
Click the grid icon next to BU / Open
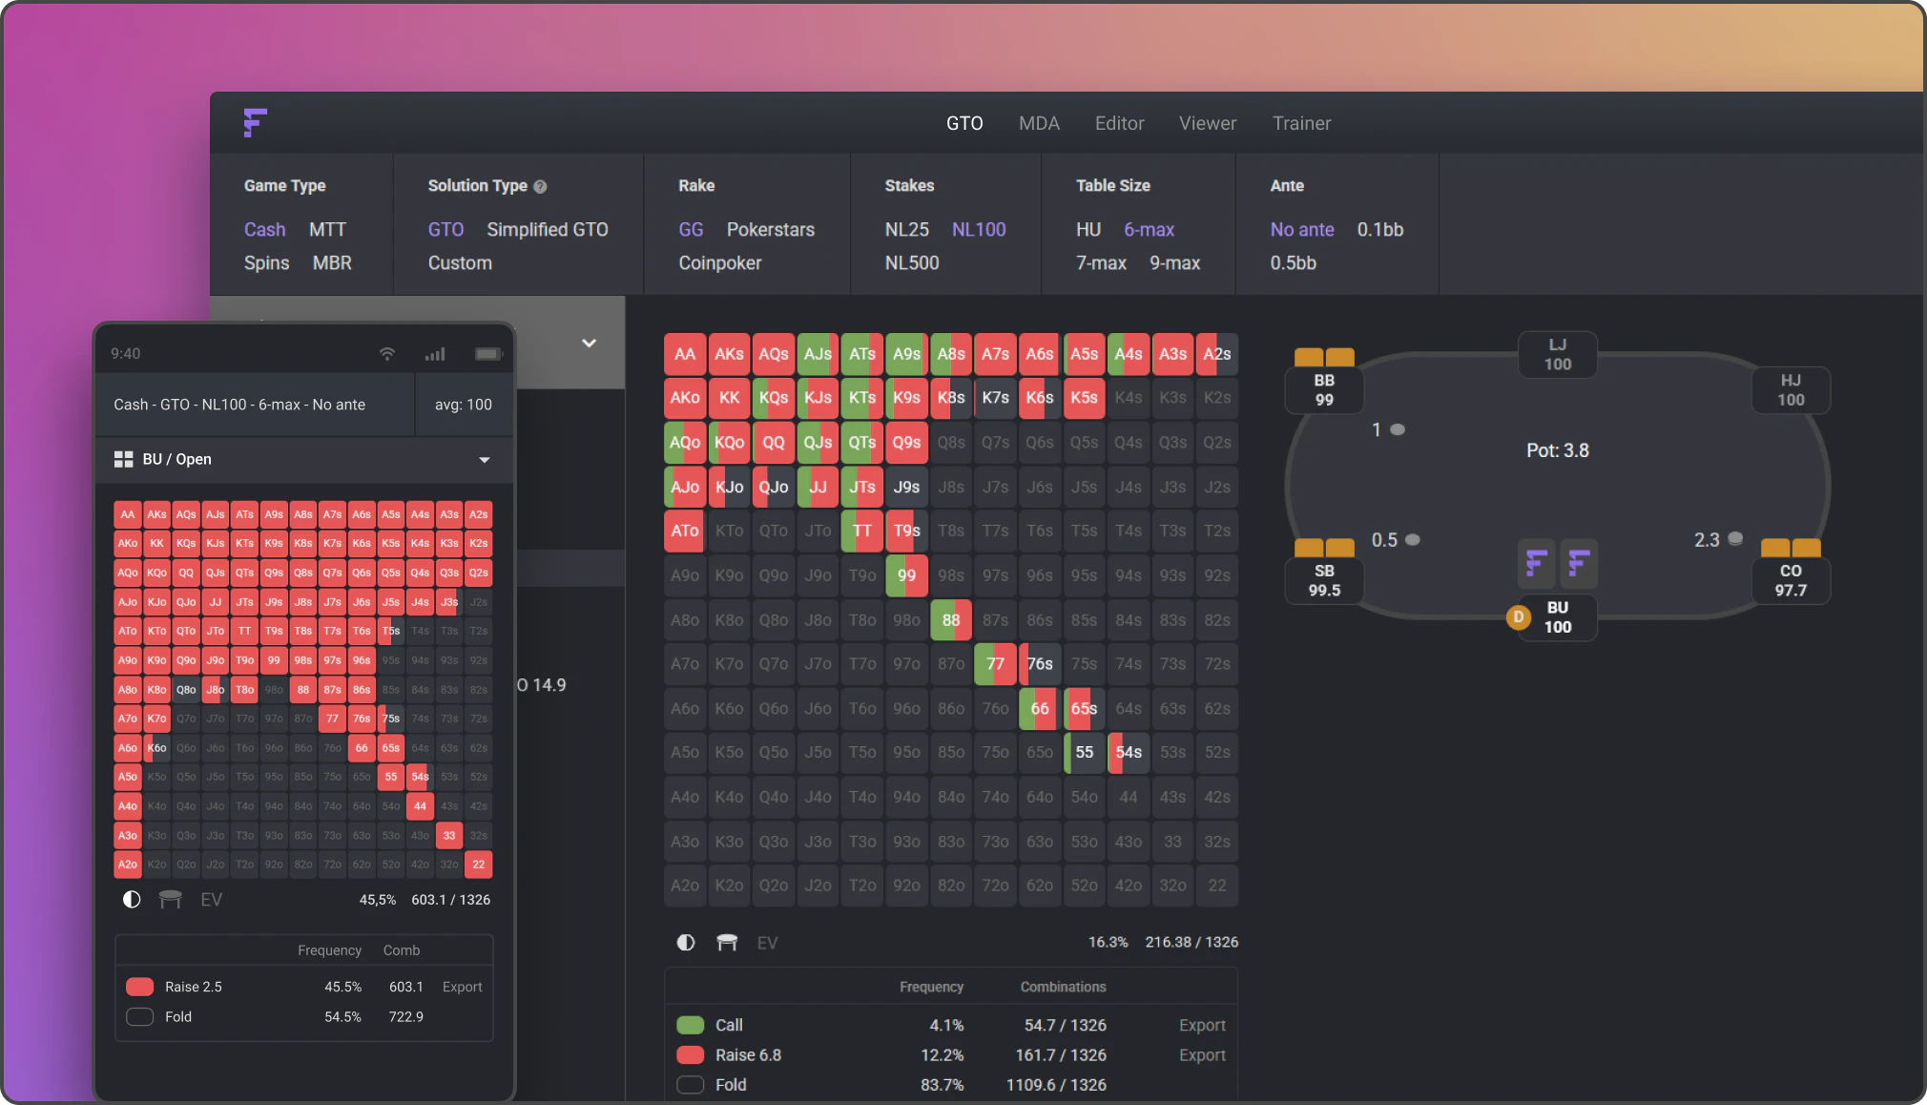tap(123, 459)
